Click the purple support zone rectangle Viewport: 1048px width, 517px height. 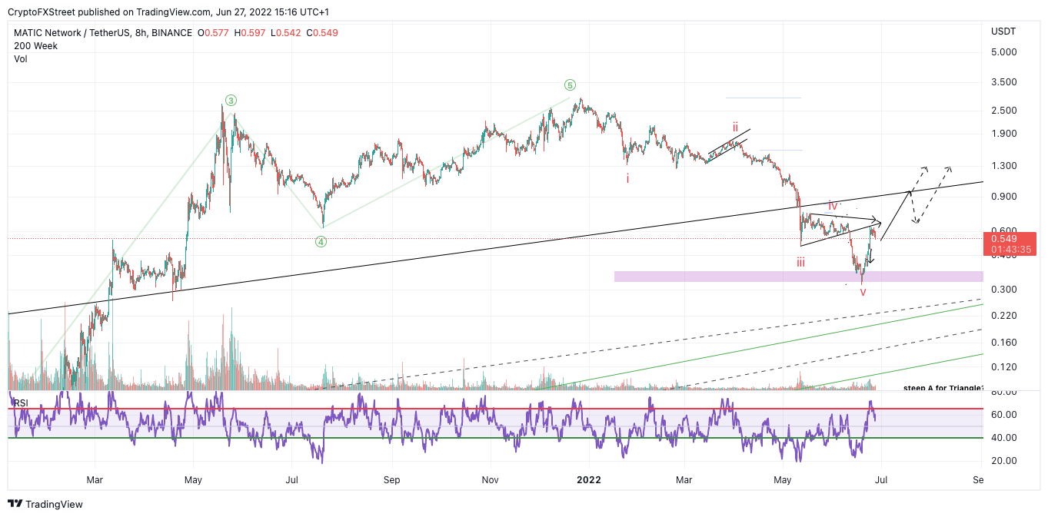point(798,277)
